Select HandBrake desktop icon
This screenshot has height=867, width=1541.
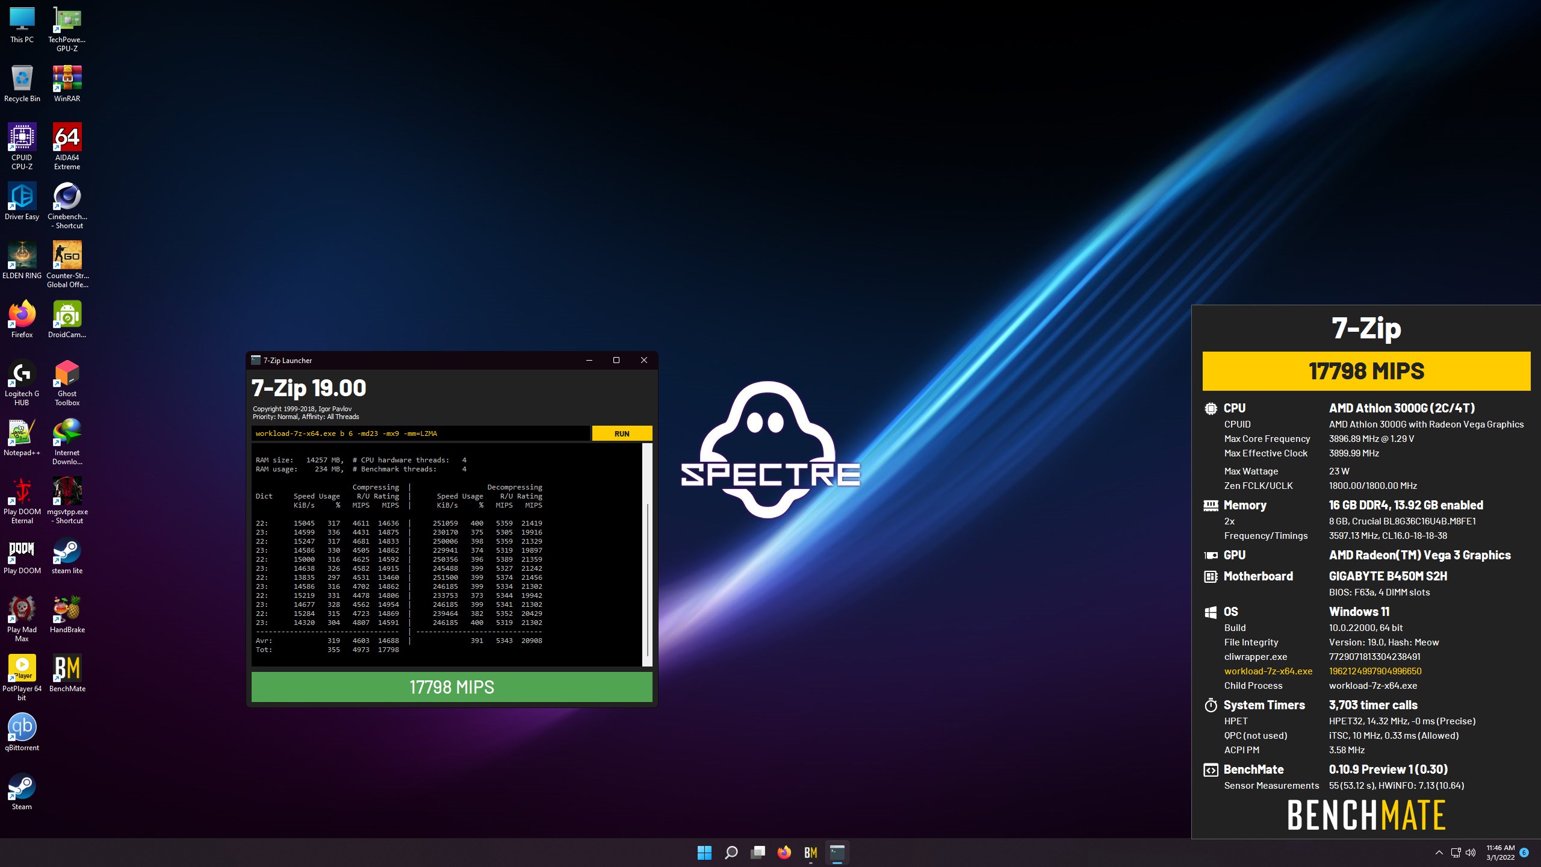[x=67, y=615]
